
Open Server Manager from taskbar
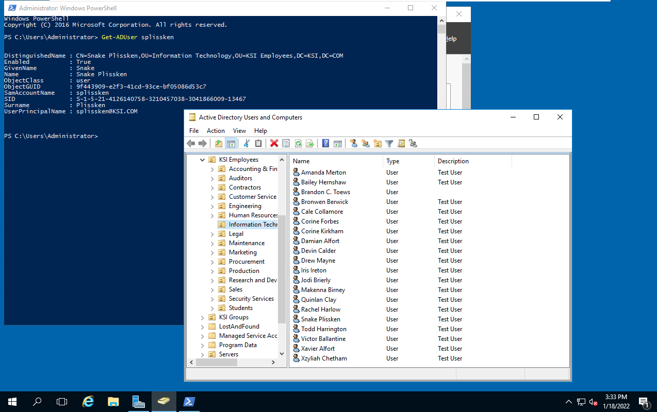point(139,402)
